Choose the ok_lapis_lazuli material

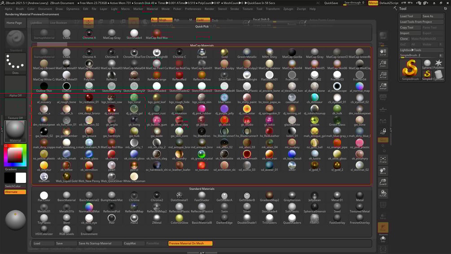coord(292,154)
